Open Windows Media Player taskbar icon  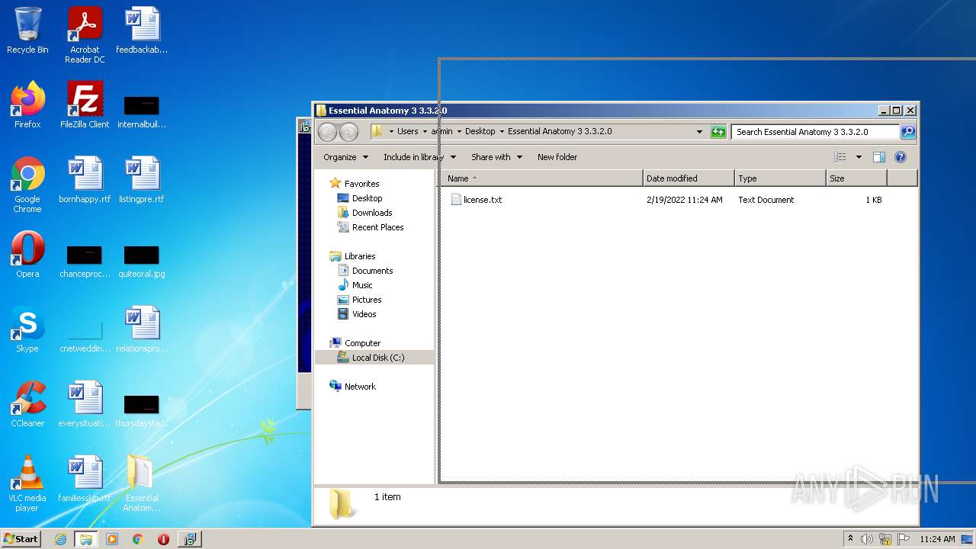coord(112,539)
